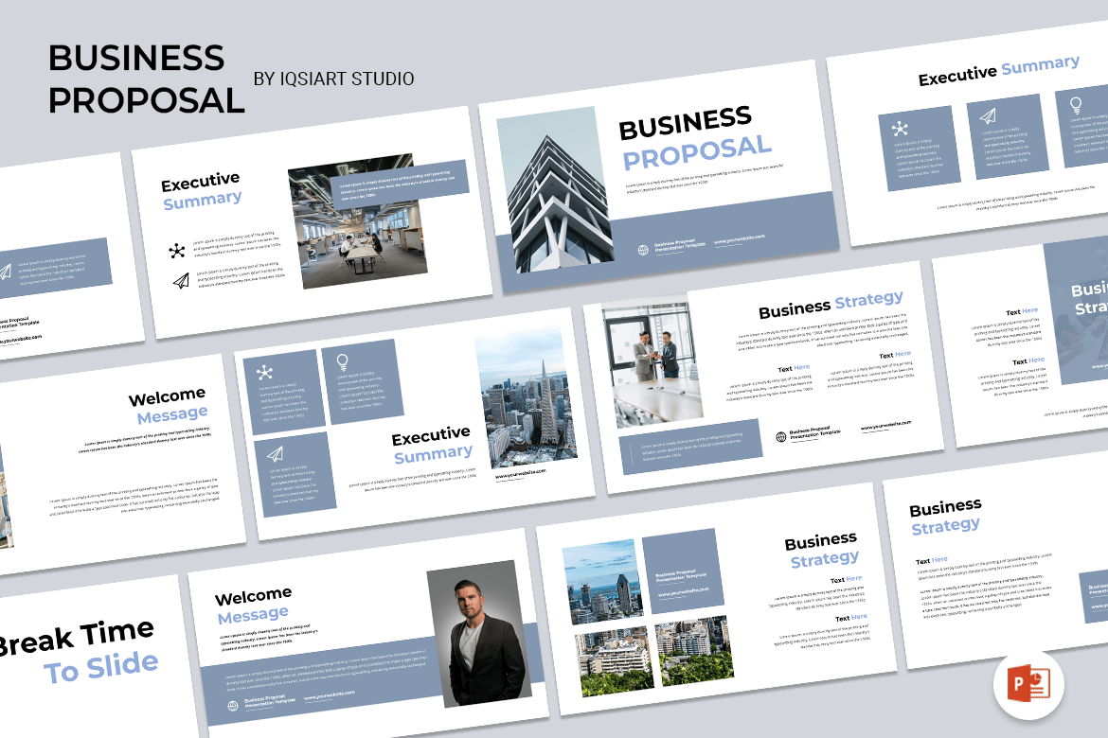Click the 'Executive Summary' heading on the office photo slide
The image size is (1108, 738).
[202, 191]
